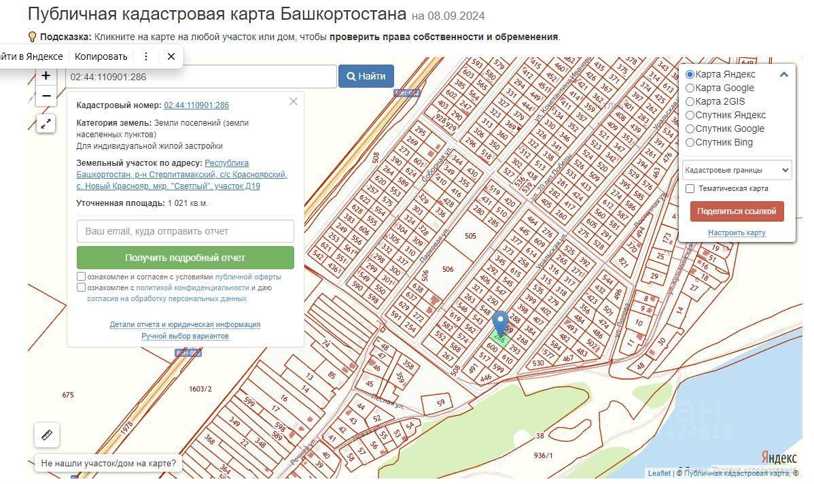Select Карта Яндекс base map

tap(690, 74)
